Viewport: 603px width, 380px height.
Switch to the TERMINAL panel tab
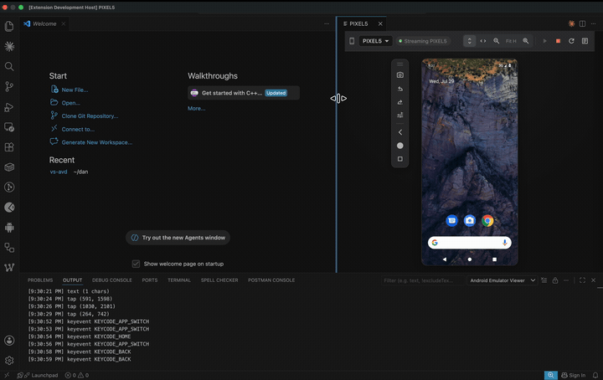pos(179,280)
